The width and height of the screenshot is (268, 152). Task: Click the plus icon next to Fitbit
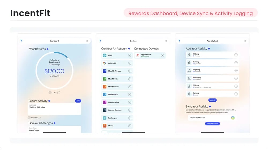130,55
